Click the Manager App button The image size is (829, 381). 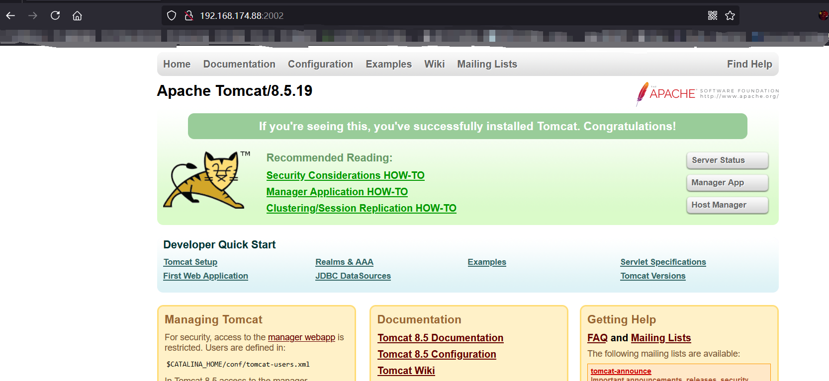coord(727,182)
